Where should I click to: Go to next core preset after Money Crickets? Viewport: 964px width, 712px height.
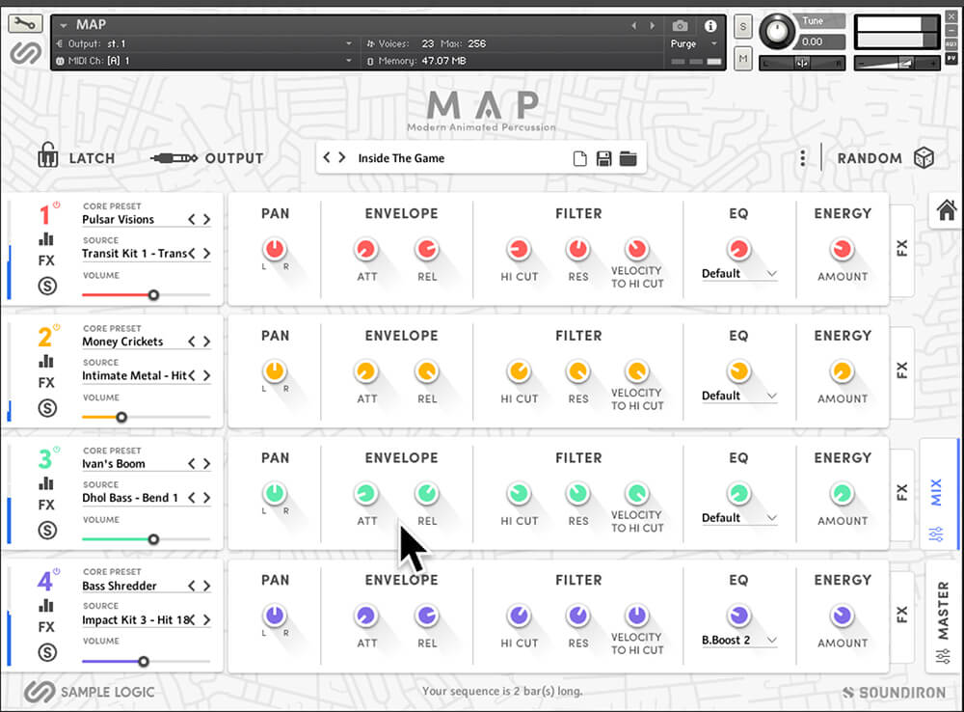click(206, 342)
